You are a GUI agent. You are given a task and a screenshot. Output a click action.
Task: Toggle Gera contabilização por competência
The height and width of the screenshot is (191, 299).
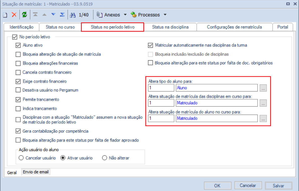pos(18,131)
